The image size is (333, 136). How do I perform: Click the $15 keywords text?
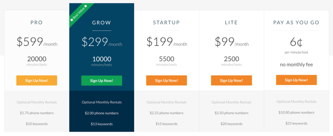[x=166, y=124]
